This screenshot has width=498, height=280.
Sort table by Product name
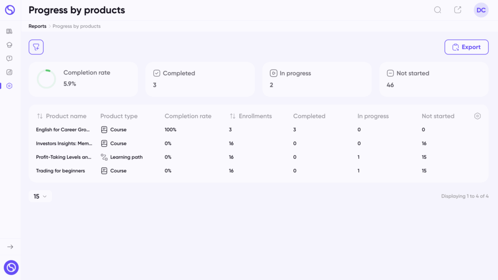click(62, 116)
